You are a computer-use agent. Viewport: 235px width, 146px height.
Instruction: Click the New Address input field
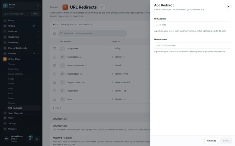193,45
